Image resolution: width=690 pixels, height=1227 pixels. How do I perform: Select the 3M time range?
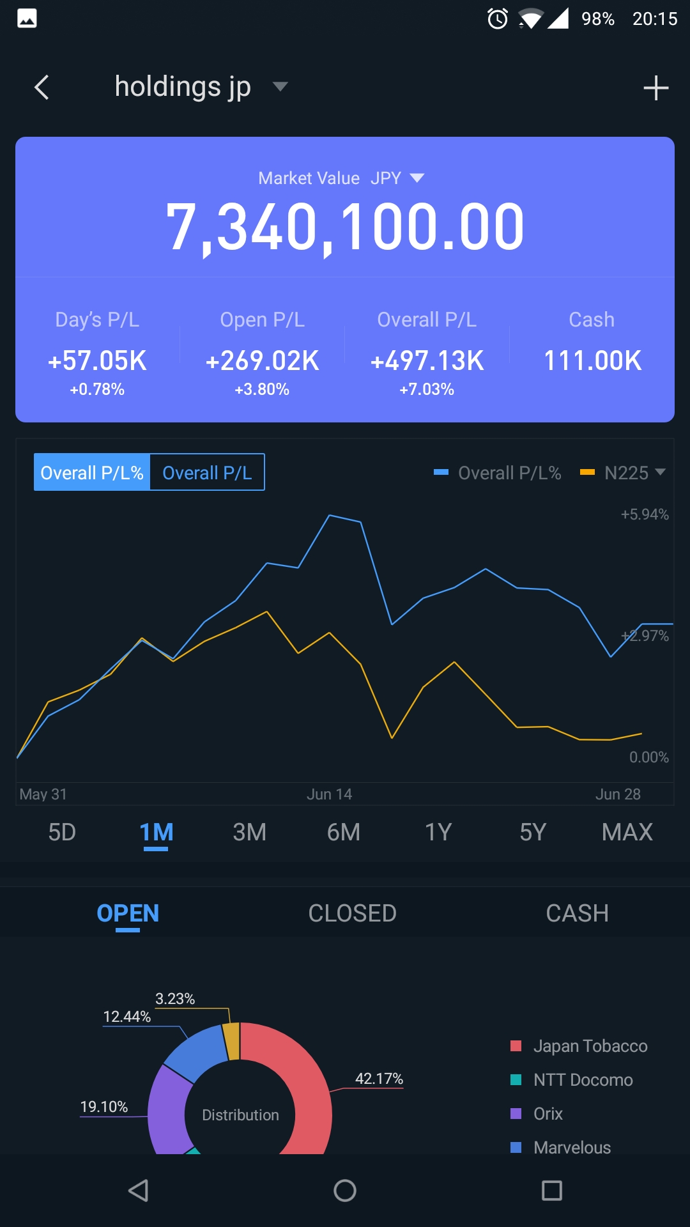(x=249, y=832)
